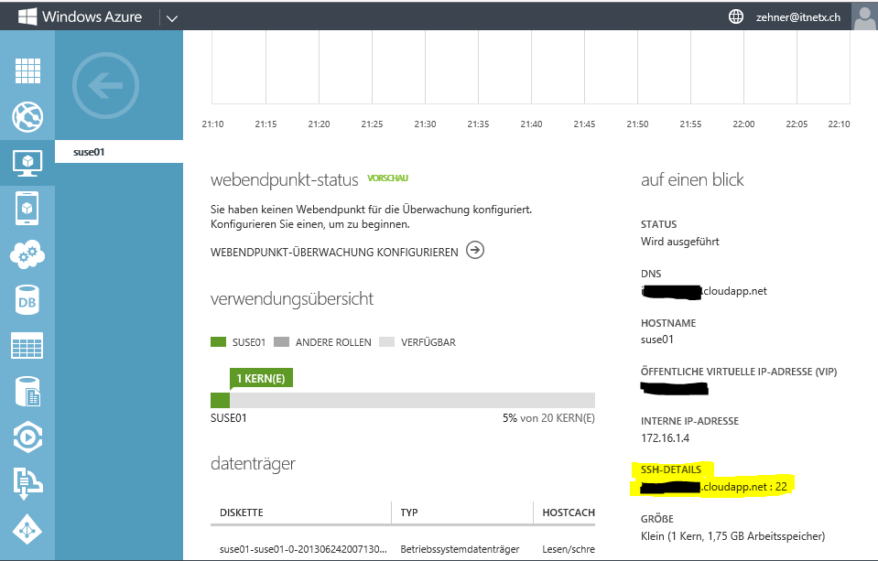This screenshot has width=878, height=561.
Task: Open Active Directory diamond icon
Action: click(x=27, y=529)
